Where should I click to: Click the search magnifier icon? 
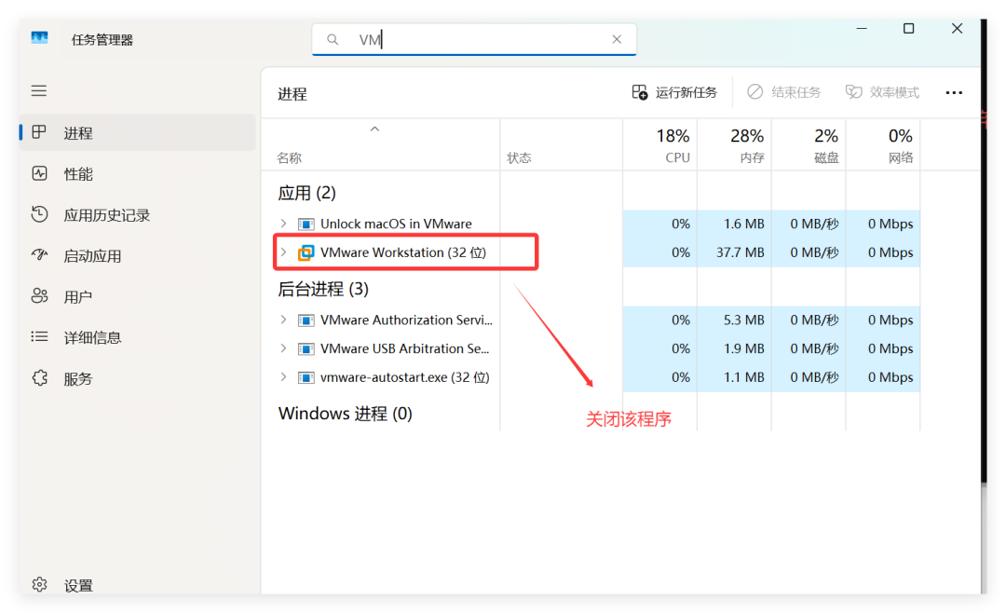click(x=333, y=39)
